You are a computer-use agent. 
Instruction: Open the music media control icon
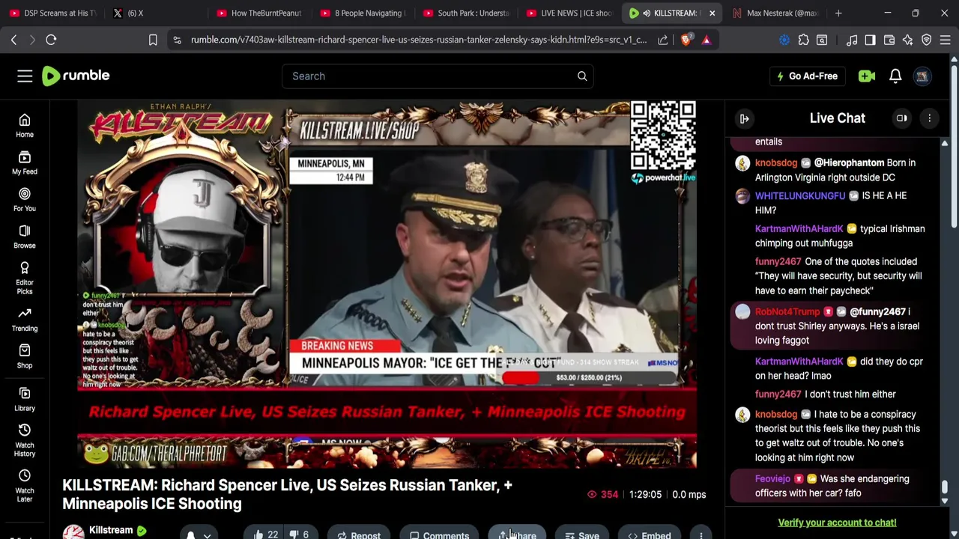click(x=852, y=40)
